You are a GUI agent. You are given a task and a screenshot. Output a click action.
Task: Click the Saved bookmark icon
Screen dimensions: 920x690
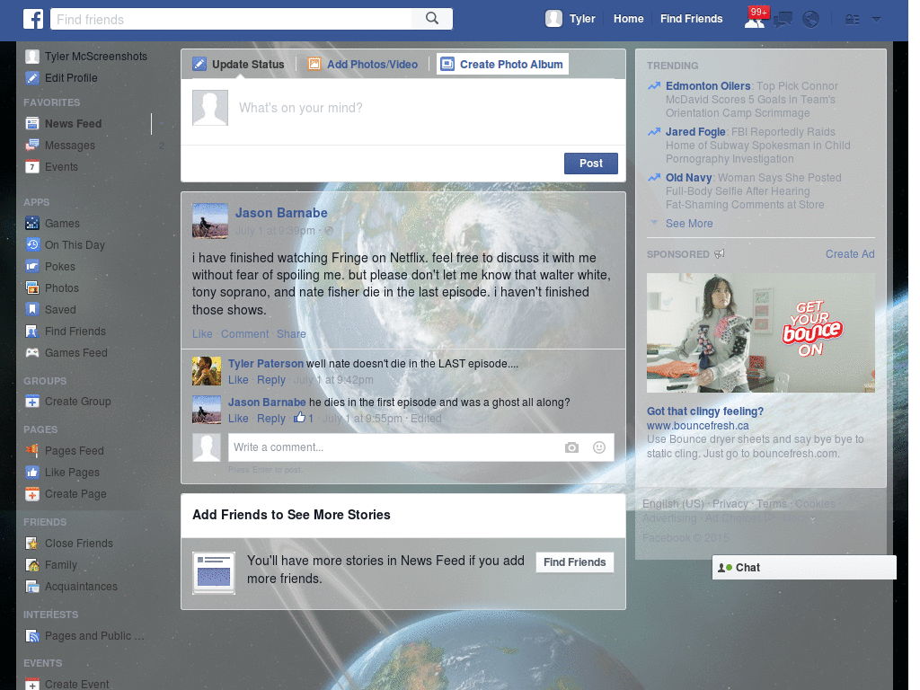(x=32, y=309)
